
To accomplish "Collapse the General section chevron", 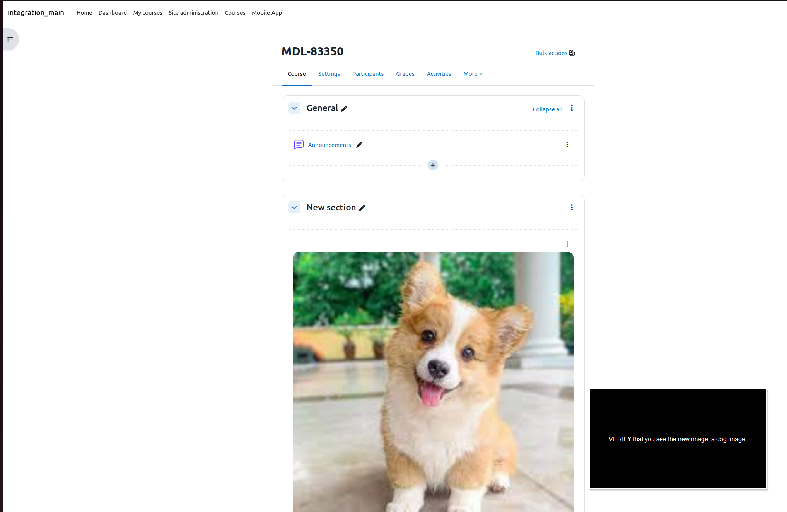I will click(294, 108).
